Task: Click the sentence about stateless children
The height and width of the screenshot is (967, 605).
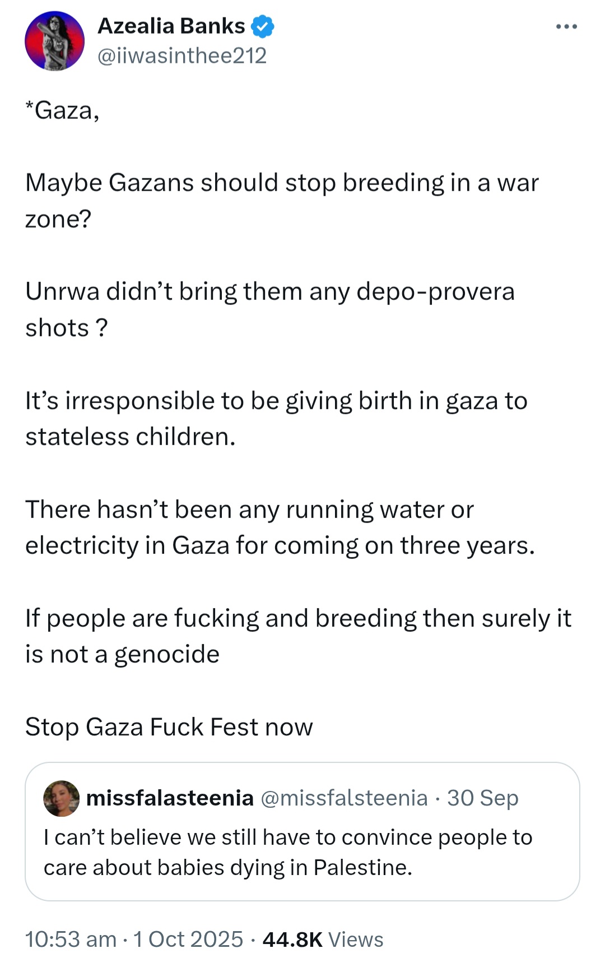Action: pos(276,418)
